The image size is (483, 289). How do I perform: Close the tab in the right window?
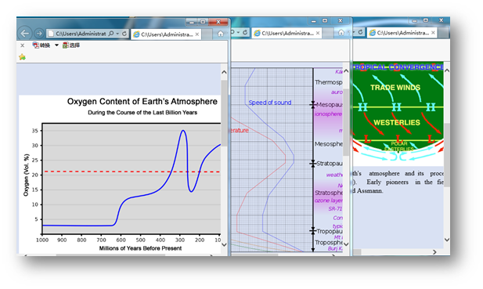click(433, 33)
